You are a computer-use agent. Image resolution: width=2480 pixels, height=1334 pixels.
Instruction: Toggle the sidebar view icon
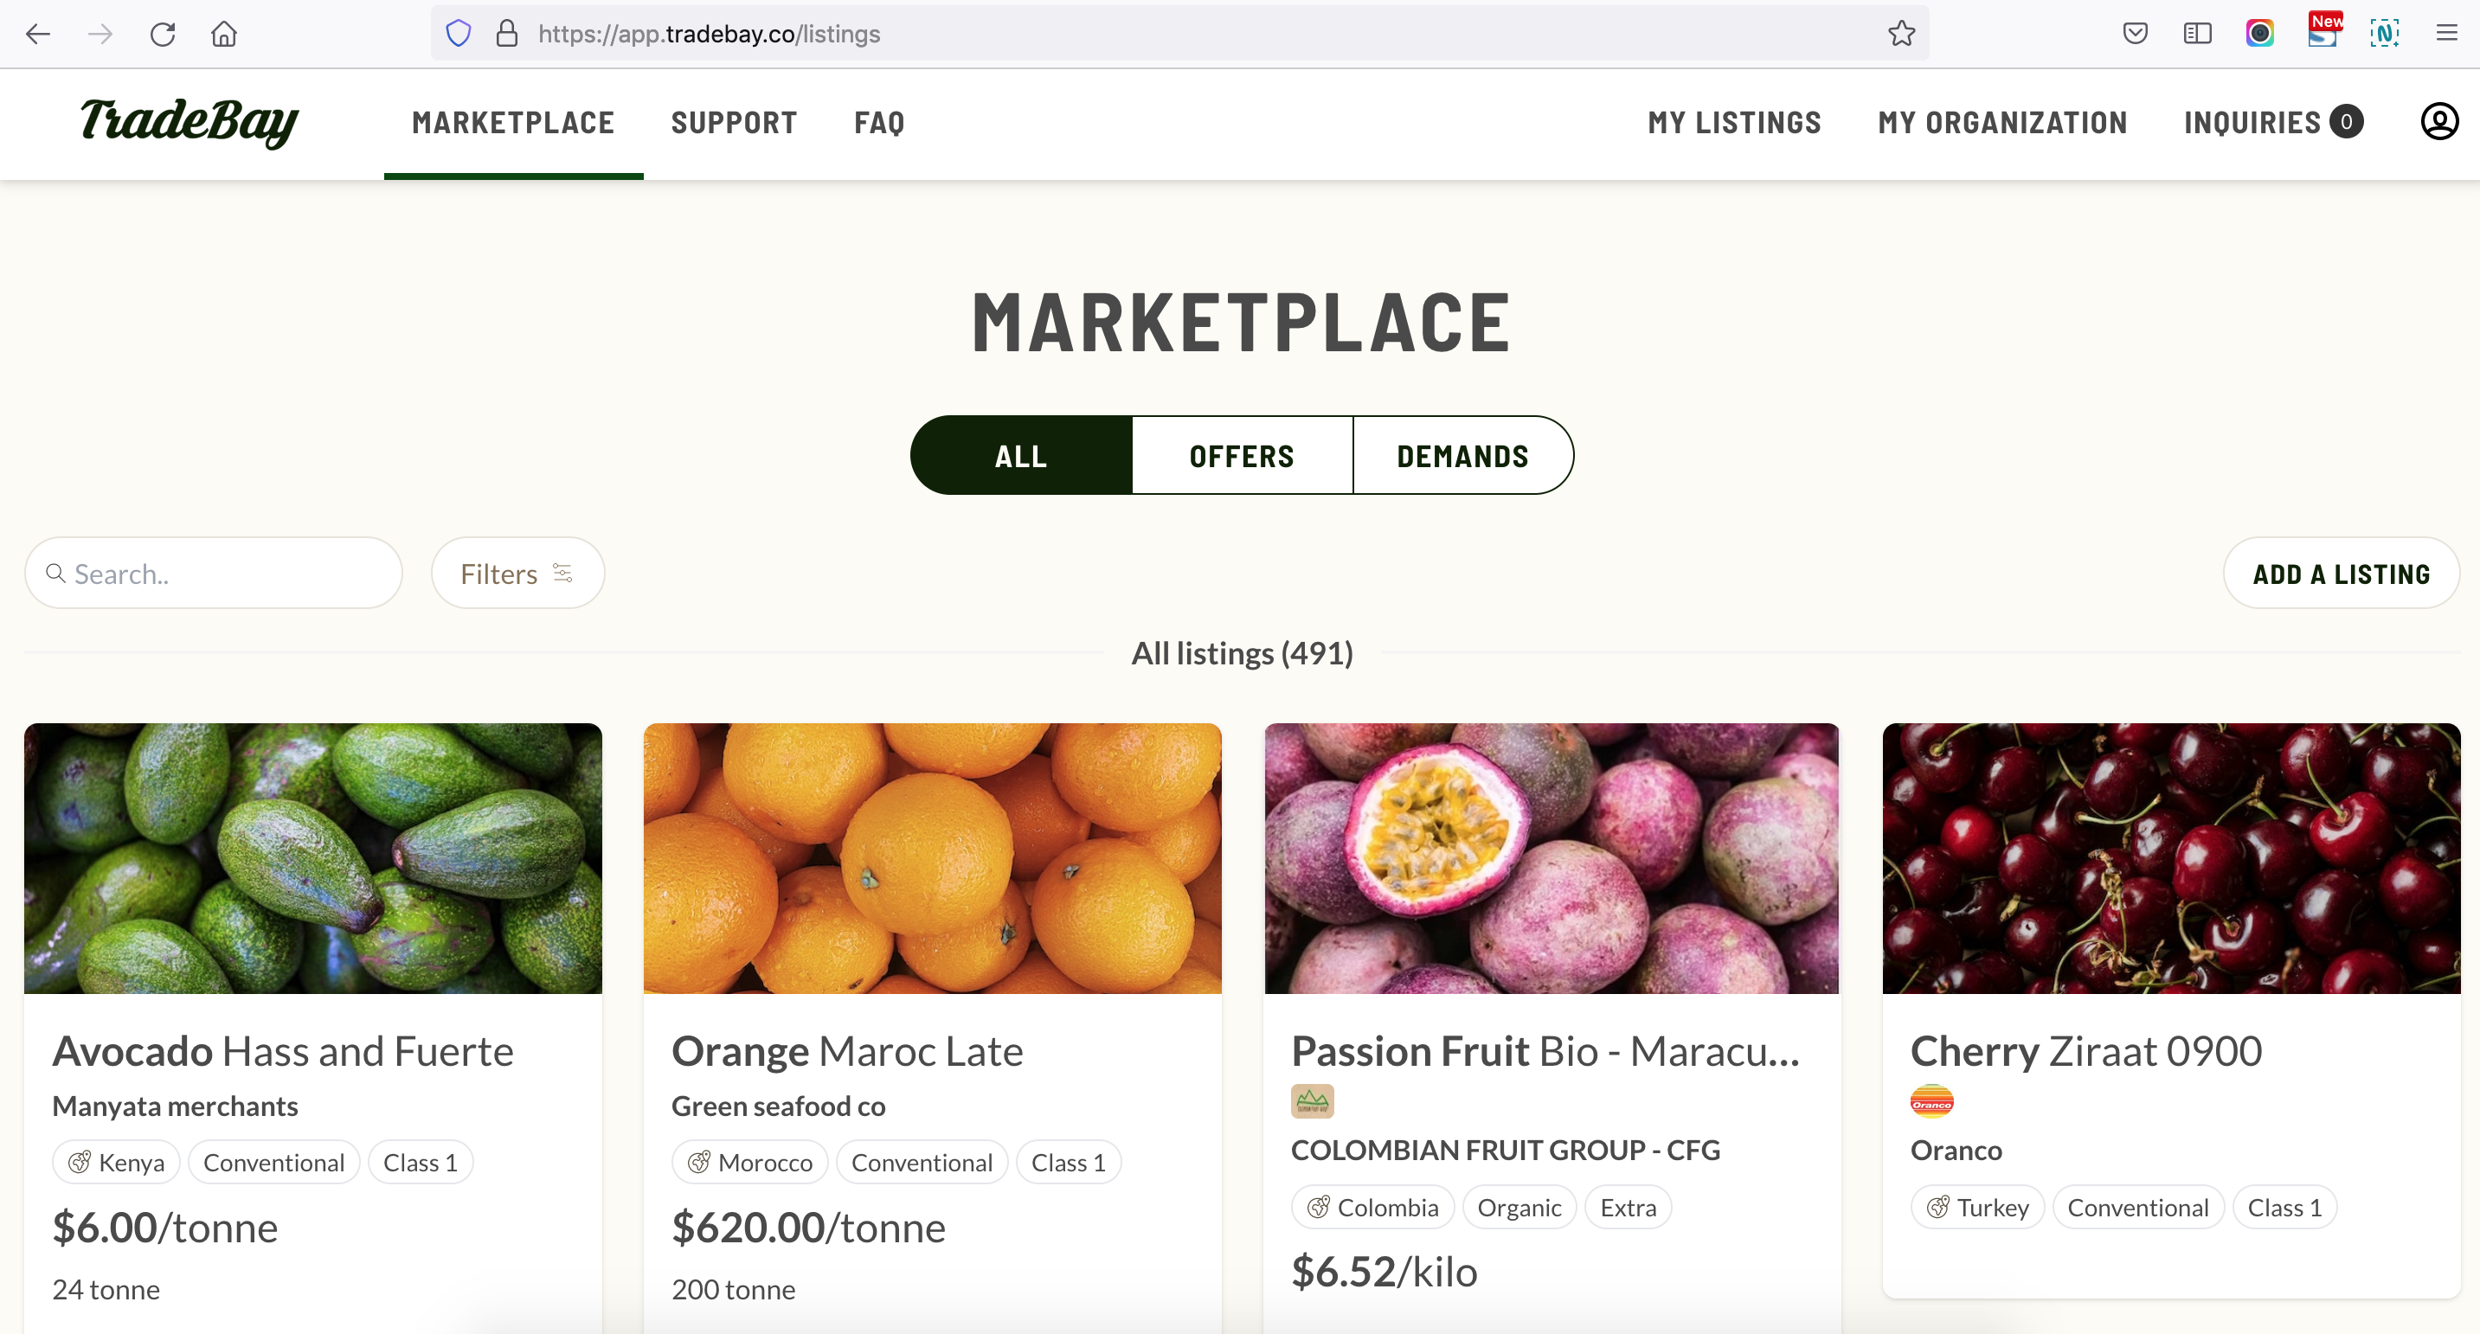click(x=2197, y=34)
